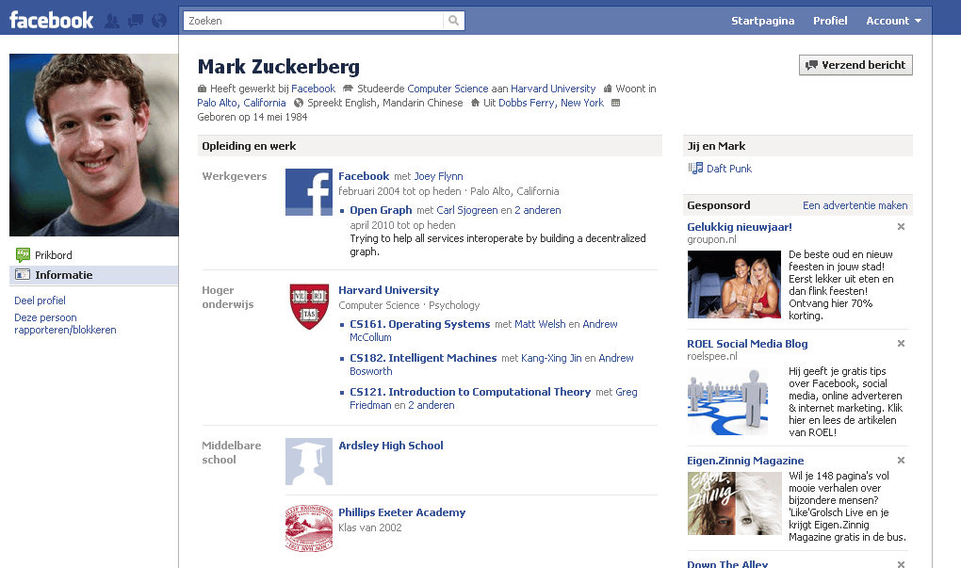Image resolution: width=961 pixels, height=568 pixels.
Task: Go to Startpagina
Action: 762,19
